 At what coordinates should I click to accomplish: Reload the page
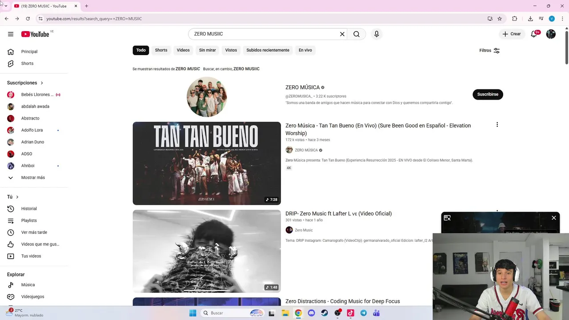(28, 19)
